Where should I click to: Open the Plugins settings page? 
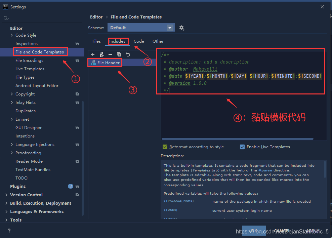18,186
